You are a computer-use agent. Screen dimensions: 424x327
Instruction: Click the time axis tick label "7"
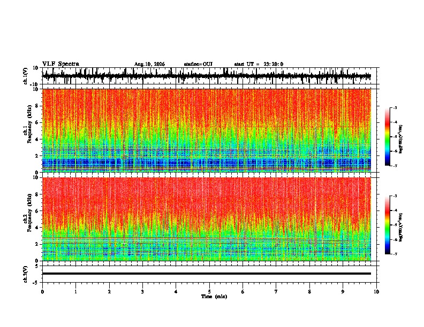276,292
